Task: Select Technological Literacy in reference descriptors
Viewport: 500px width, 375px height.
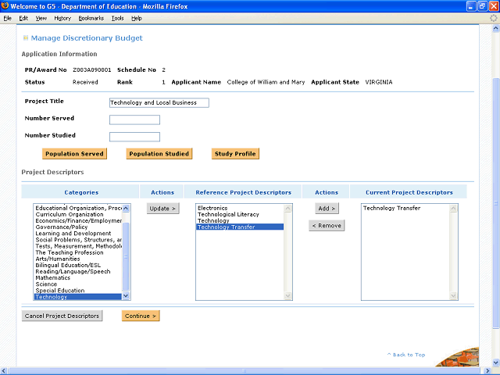Action: tap(228, 214)
